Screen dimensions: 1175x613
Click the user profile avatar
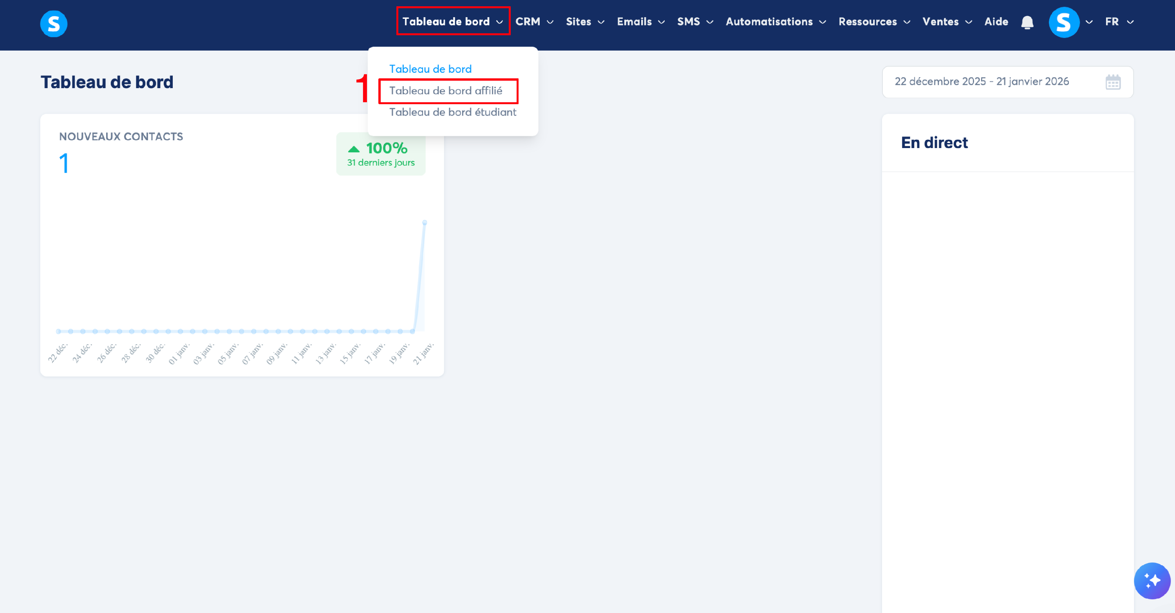[x=1064, y=22]
